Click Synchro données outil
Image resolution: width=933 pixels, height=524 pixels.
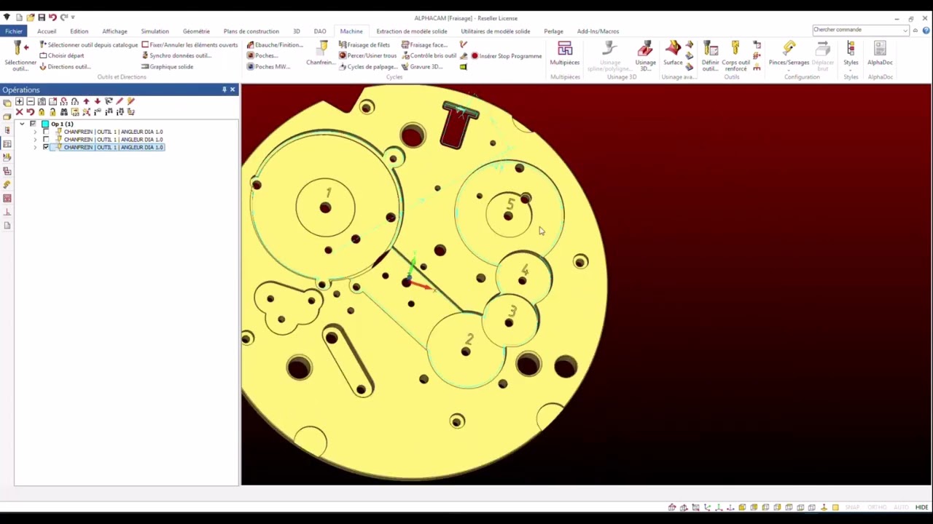click(x=176, y=56)
